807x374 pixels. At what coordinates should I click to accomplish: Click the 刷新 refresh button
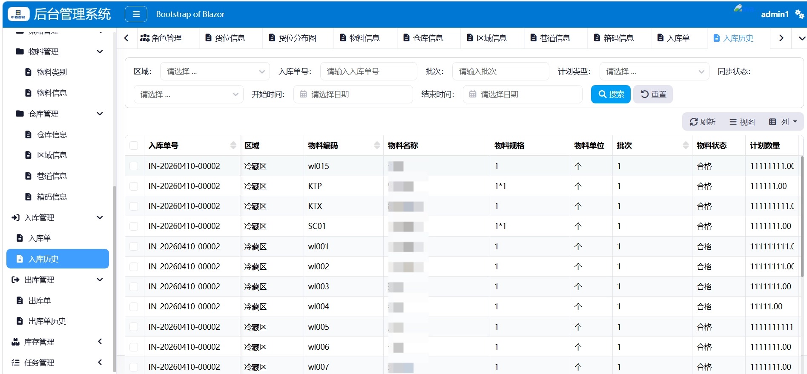click(702, 122)
